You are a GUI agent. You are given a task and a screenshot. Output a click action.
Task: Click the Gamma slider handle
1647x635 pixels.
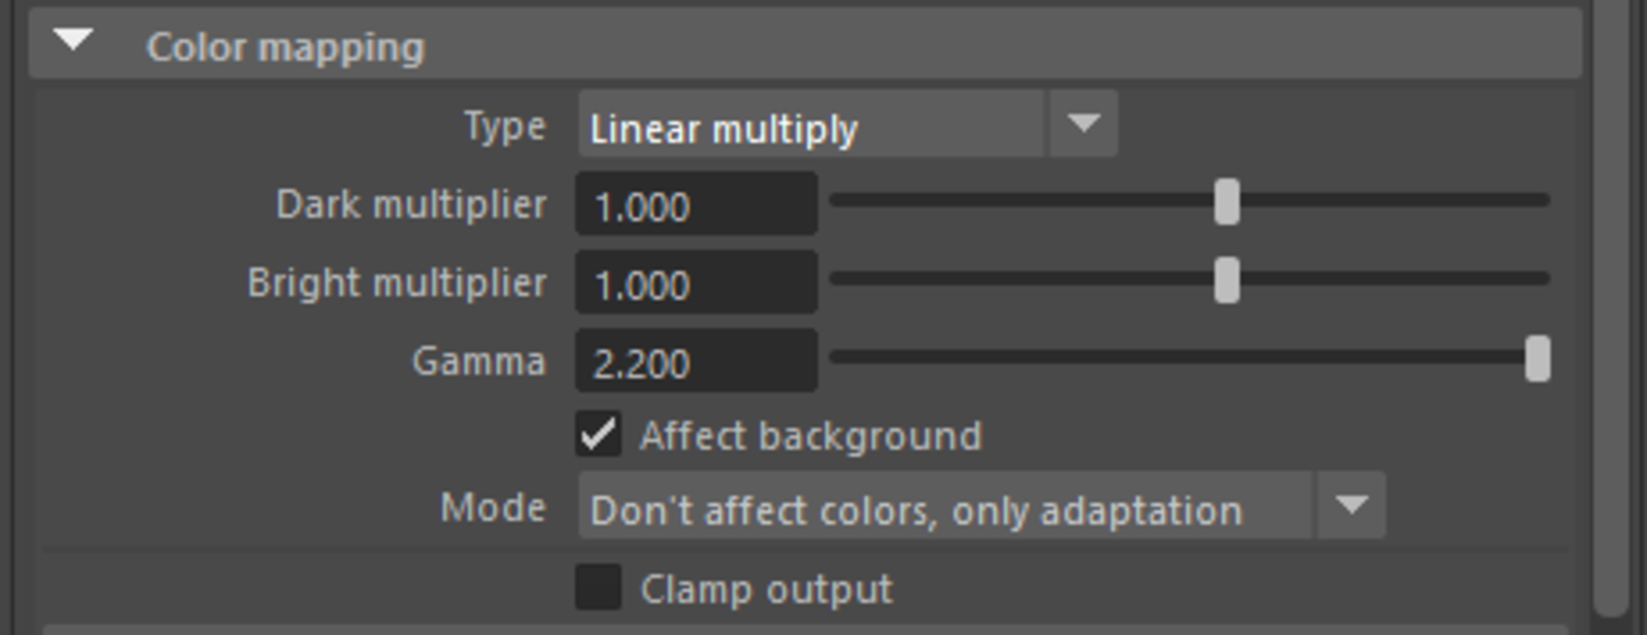pos(1537,358)
